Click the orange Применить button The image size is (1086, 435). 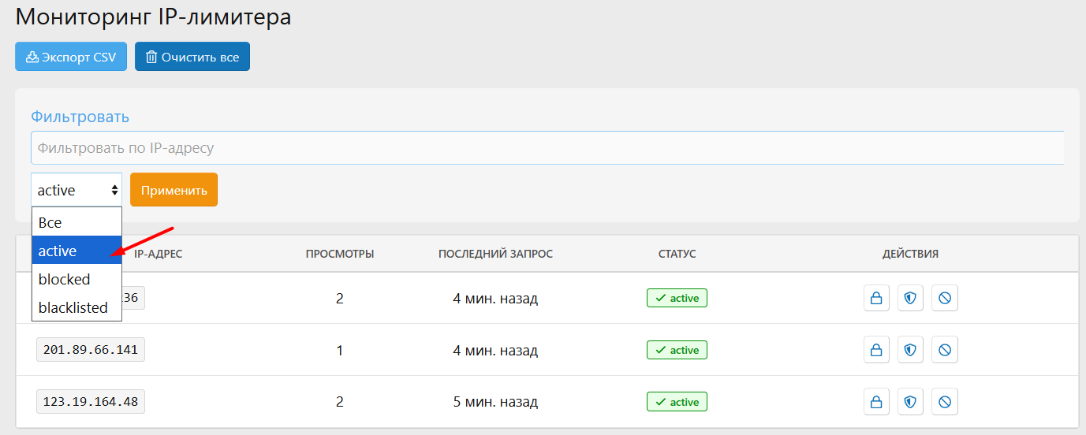click(174, 190)
